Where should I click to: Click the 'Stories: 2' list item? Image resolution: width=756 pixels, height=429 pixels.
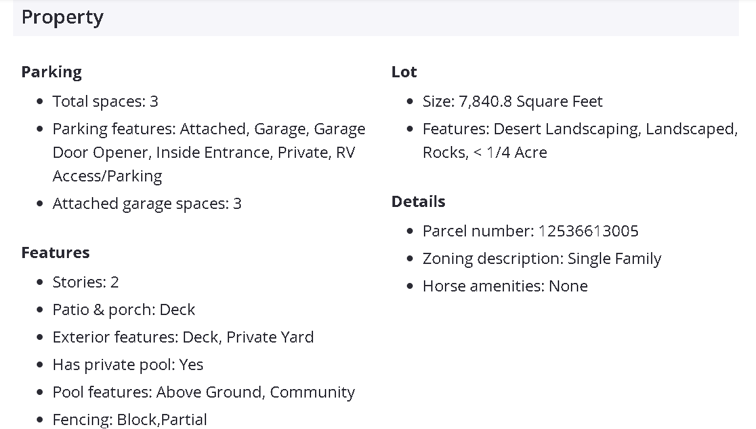click(x=85, y=282)
